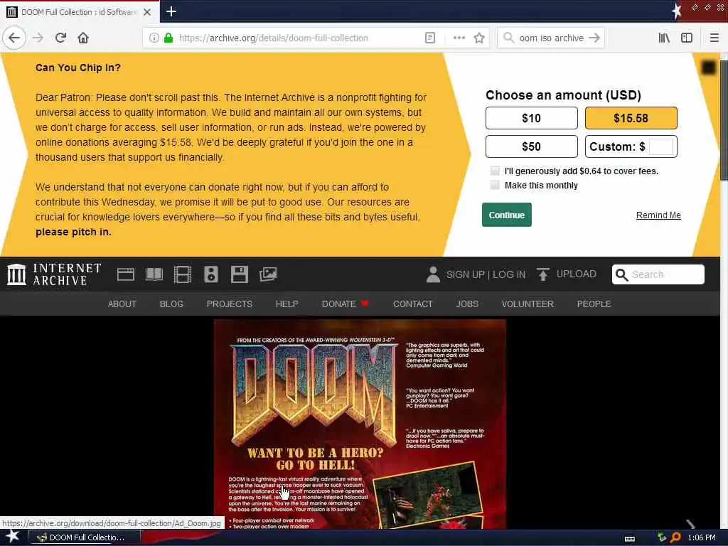Open the ABOUT menu item
This screenshot has width=728, height=546.
point(122,304)
